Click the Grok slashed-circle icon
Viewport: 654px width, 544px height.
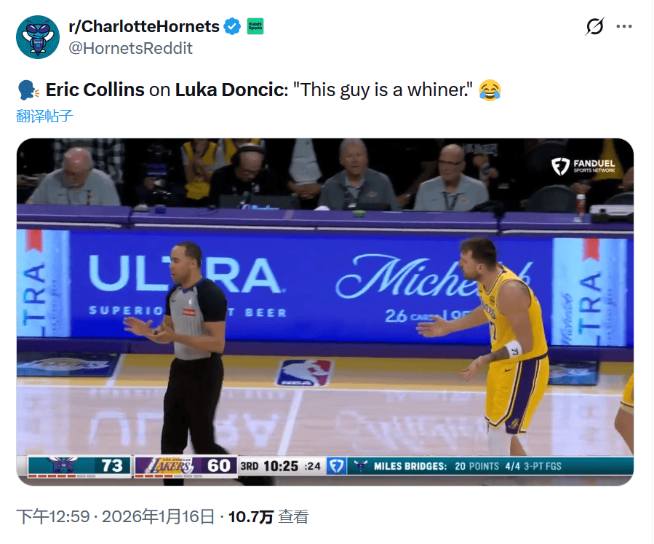click(x=594, y=27)
